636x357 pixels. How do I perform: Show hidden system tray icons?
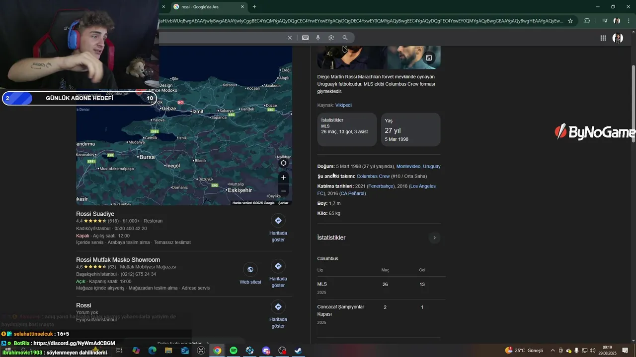pyautogui.click(x=553, y=351)
